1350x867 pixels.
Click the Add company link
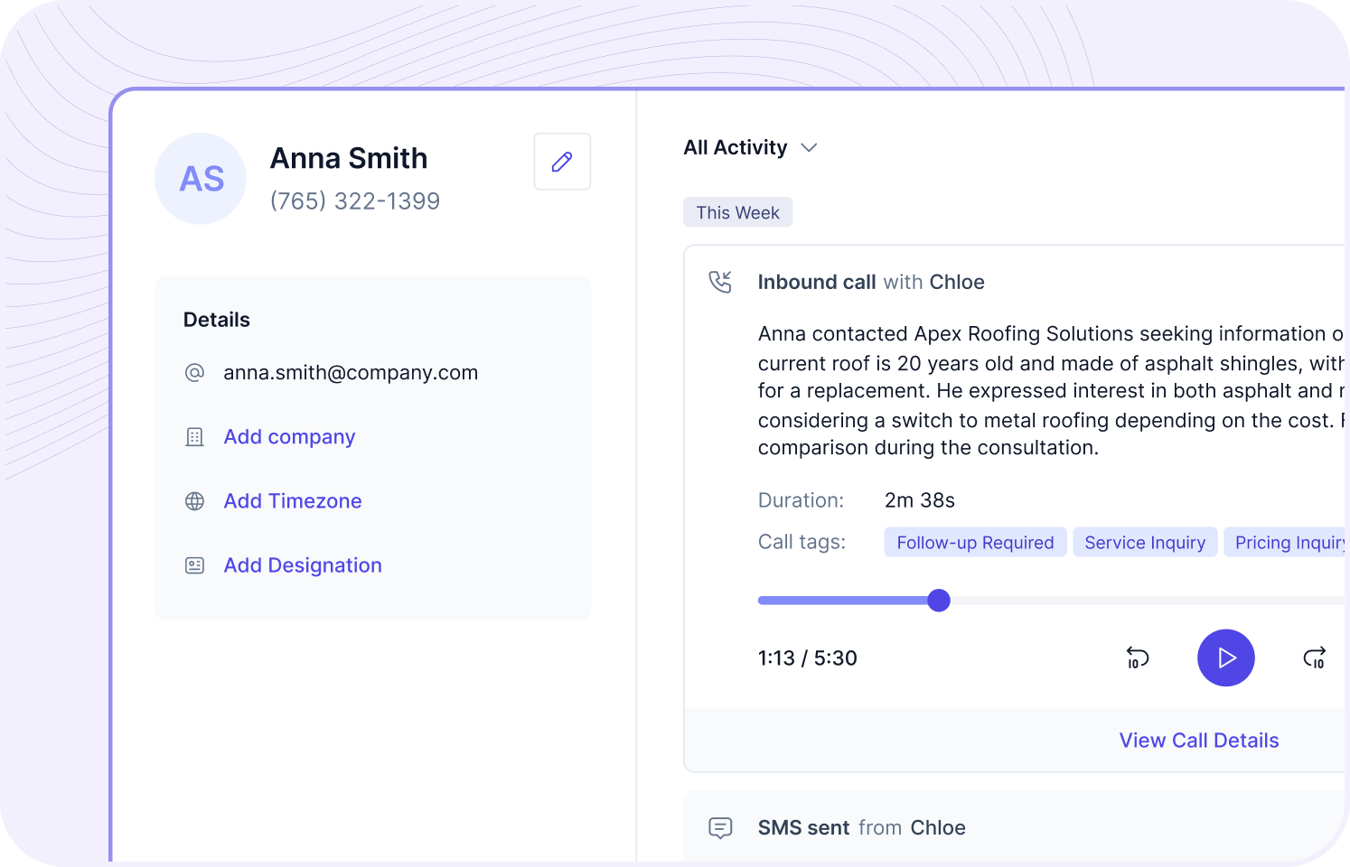(x=289, y=437)
